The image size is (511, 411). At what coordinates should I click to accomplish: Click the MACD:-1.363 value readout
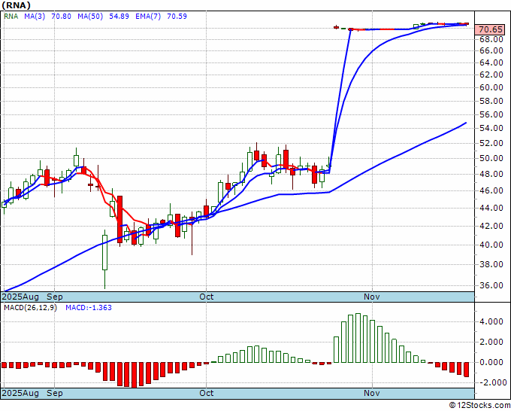point(89,308)
